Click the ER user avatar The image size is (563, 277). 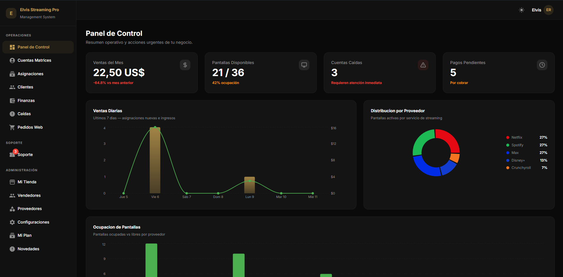click(x=548, y=10)
